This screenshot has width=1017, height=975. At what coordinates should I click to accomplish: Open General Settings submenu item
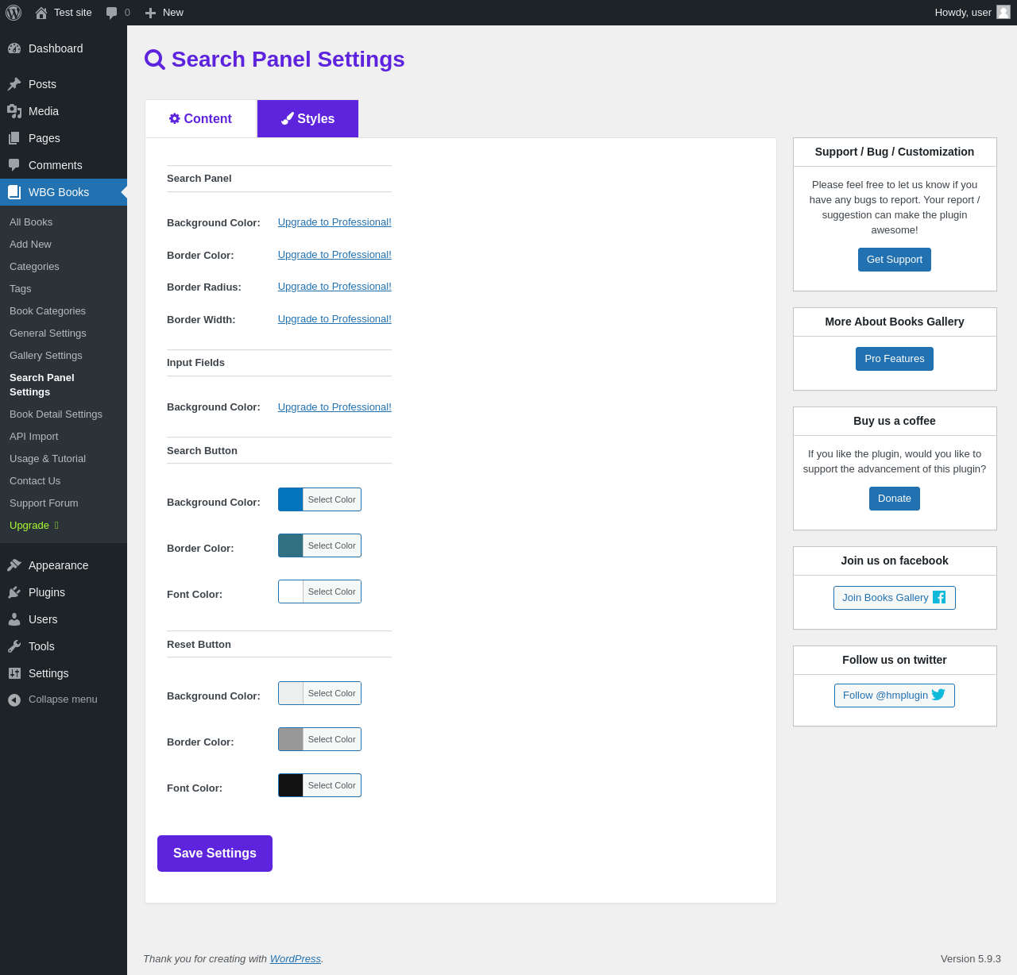coord(48,333)
